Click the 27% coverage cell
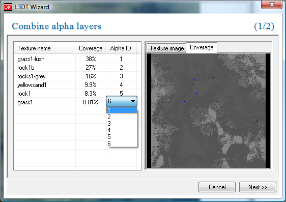The image size is (286, 202). click(x=91, y=68)
